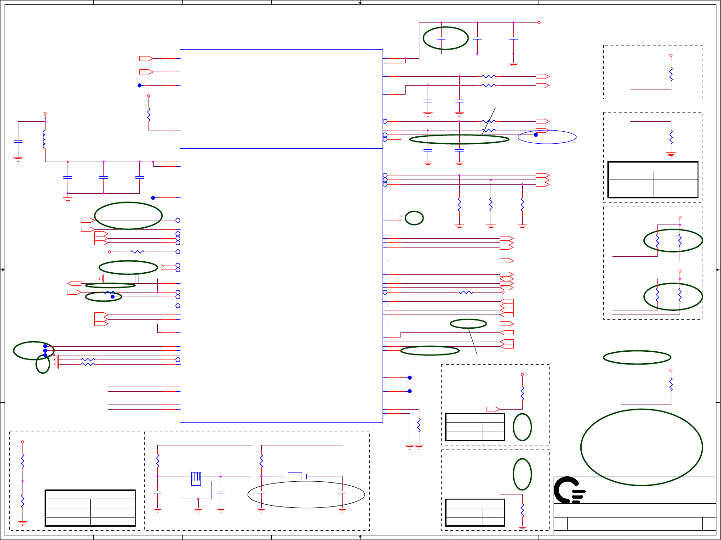Select the two-pin rectangular crystal symbol
This screenshot has height=540, width=721.
coord(295,477)
